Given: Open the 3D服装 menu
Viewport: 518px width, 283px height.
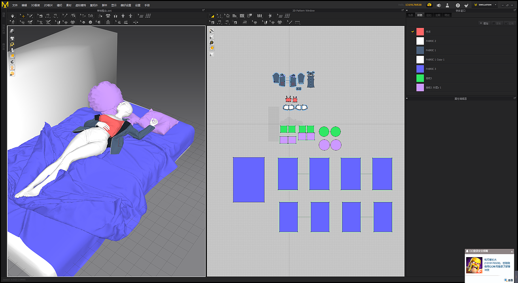Looking at the screenshot, I should (x=36, y=5).
